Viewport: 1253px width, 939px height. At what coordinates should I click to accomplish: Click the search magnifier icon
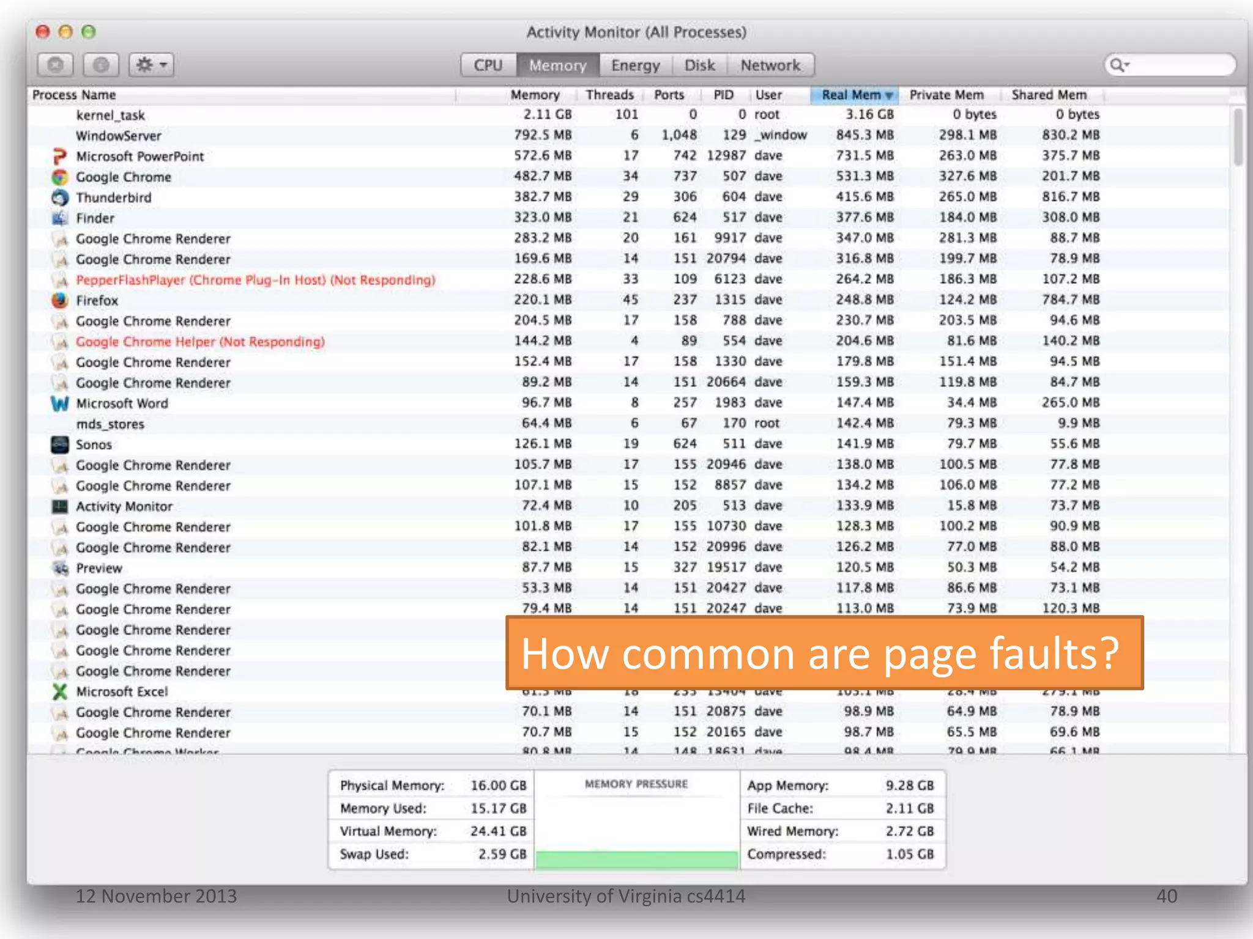pos(1119,65)
